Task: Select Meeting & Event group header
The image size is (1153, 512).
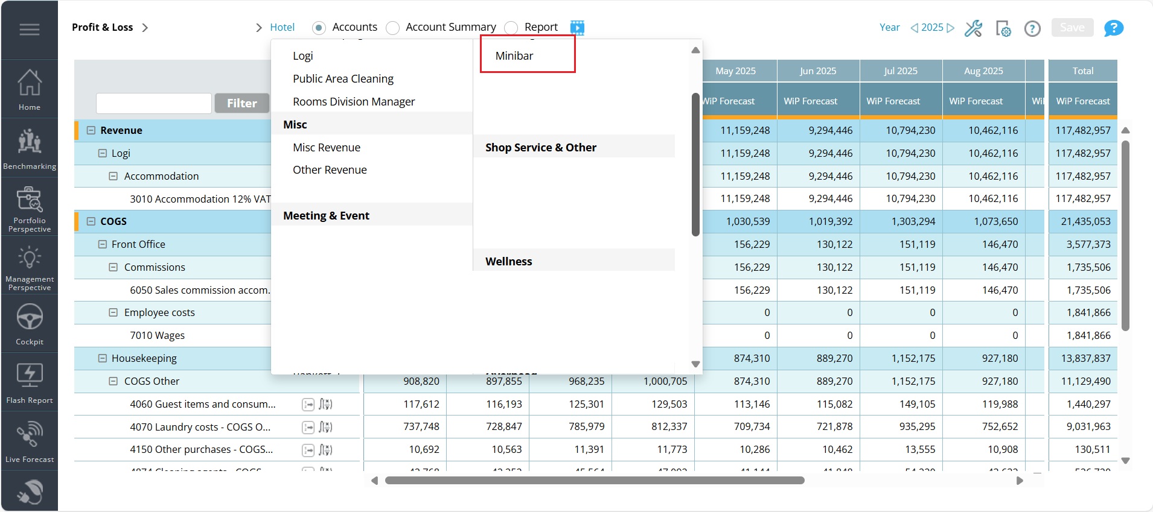Action: point(372,215)
